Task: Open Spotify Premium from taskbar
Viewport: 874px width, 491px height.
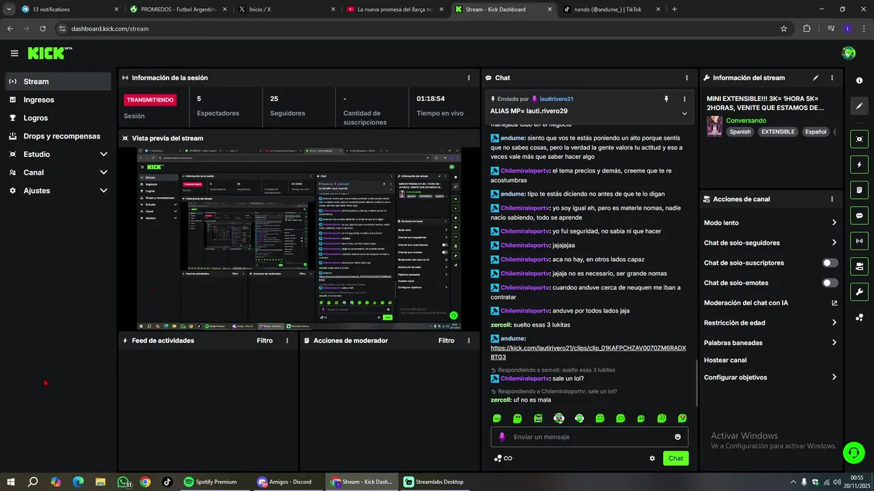Action: (x=210, y=481)
